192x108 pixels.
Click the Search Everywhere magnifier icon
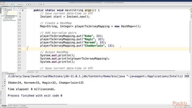point(43,4)
